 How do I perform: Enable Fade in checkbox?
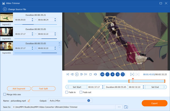[x=67, y=92]
